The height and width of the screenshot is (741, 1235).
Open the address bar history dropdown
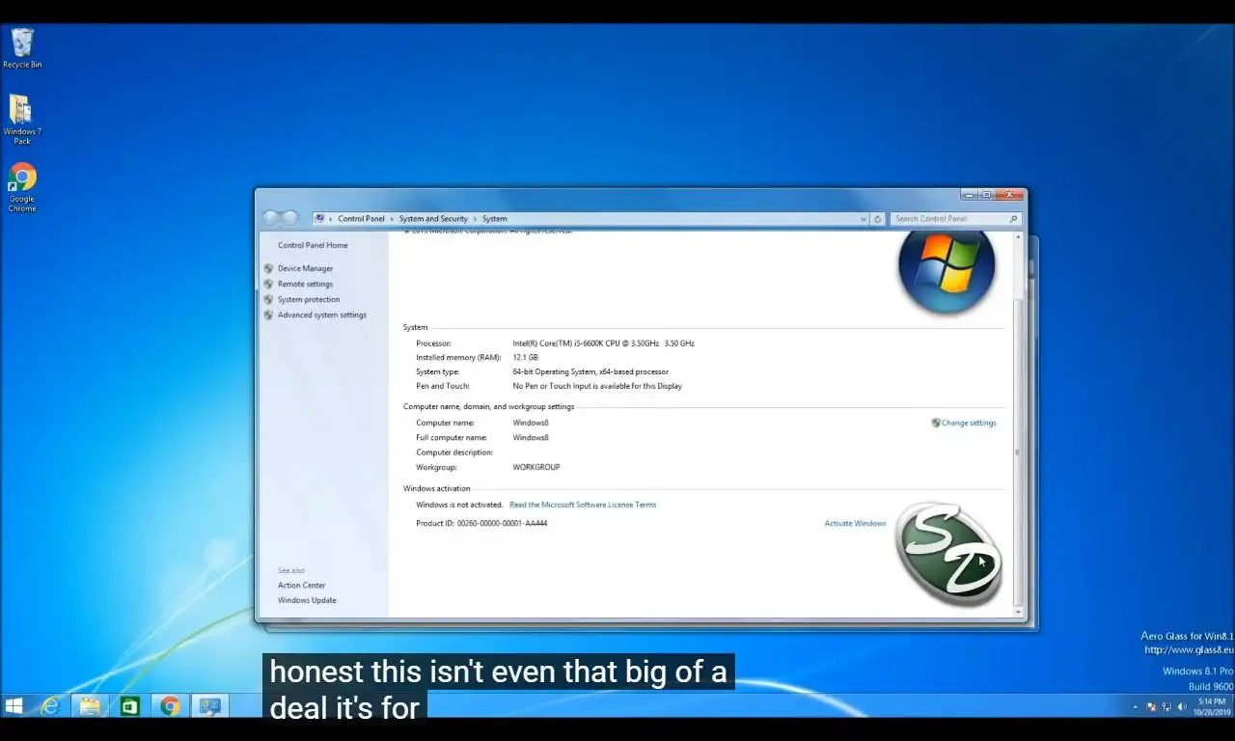(864, 219)
